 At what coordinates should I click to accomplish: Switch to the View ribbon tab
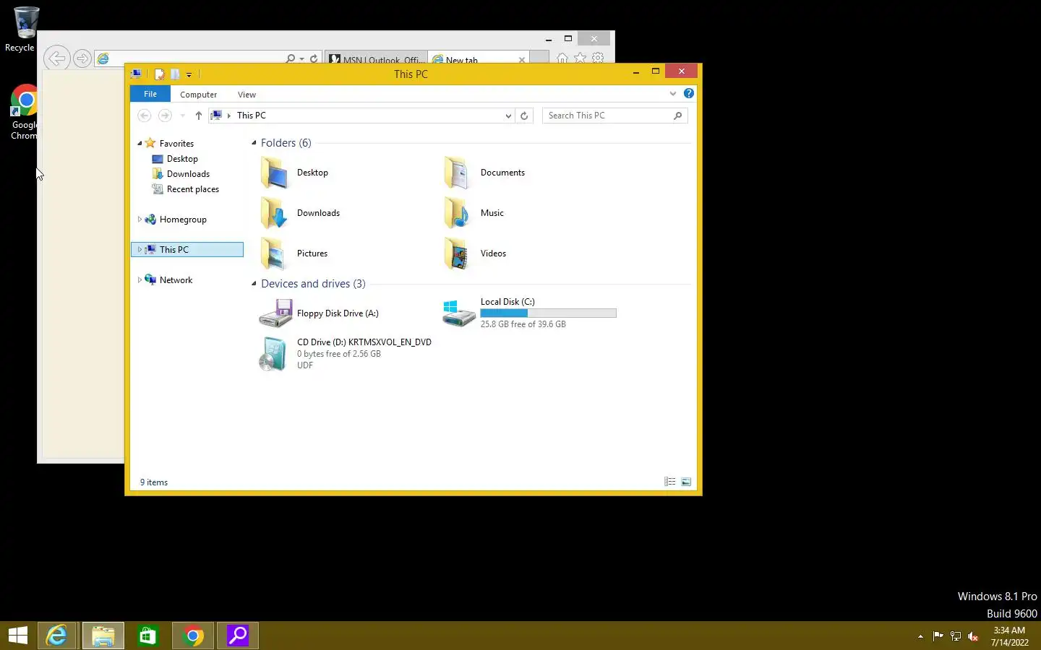(247, 95)
